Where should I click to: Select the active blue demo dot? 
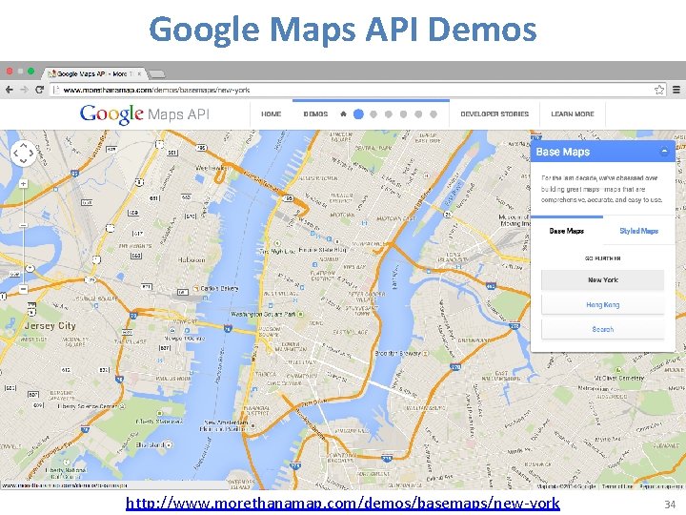358,114
